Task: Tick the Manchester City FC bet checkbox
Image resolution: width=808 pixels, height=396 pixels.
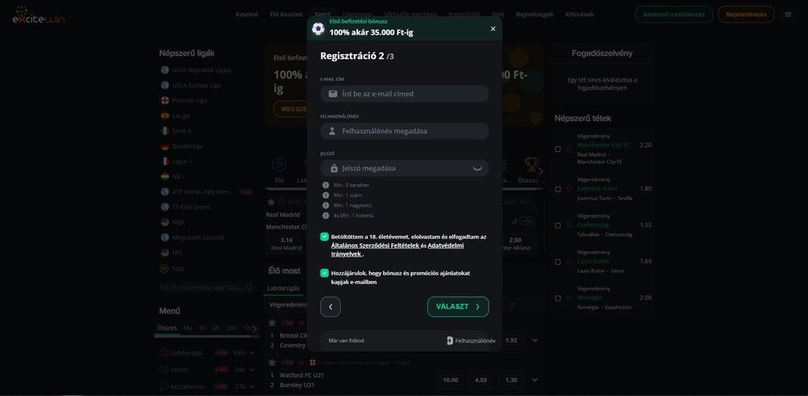Action: (x=558, y=150)
